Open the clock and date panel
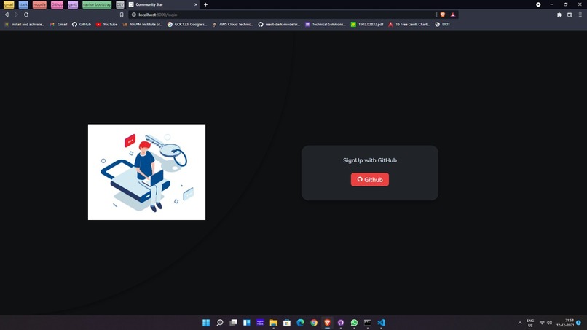Viewport: 587px width, 330px height. pyautogui.click(x=565, y=323)
